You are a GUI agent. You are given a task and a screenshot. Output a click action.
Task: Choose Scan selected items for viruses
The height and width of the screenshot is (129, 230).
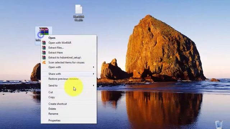69,62
